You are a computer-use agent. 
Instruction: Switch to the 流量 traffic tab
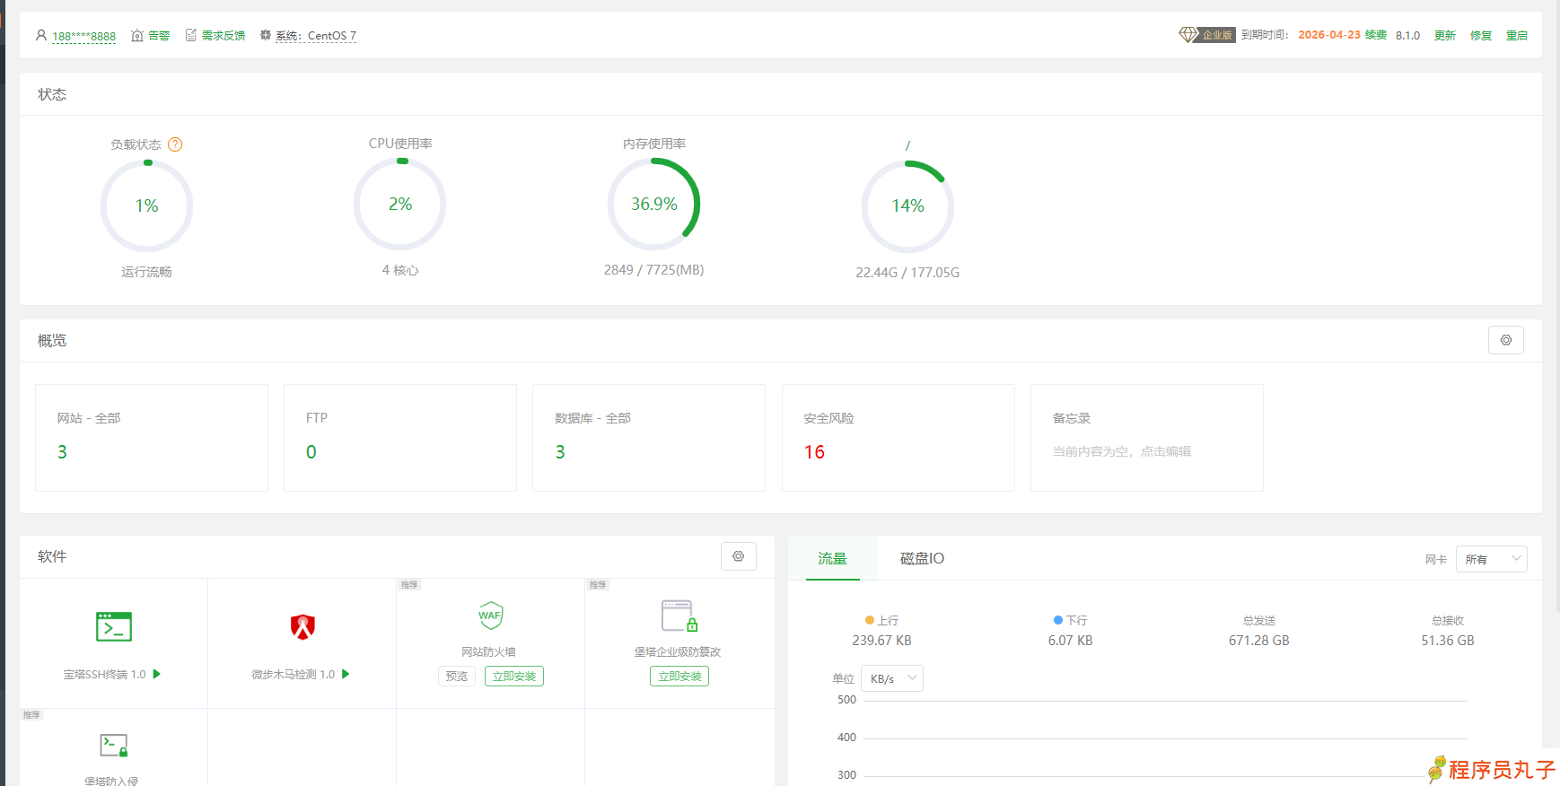832,559
